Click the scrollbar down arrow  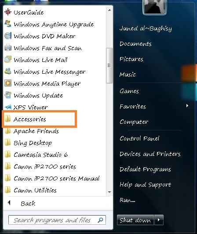(109, 192)
